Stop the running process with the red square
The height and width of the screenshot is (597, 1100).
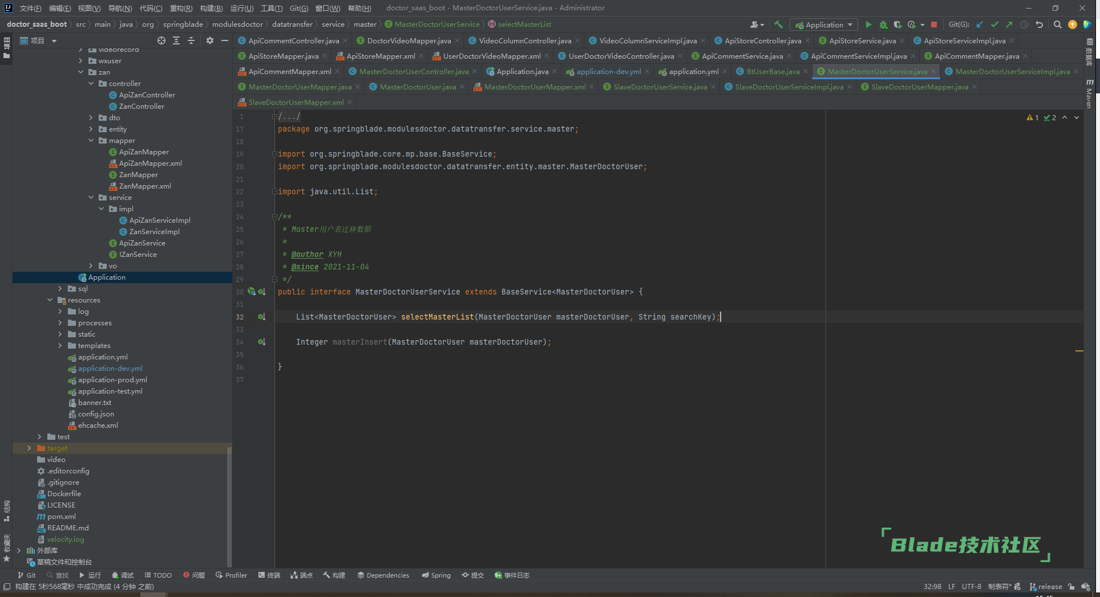click(x=934, y=24)
